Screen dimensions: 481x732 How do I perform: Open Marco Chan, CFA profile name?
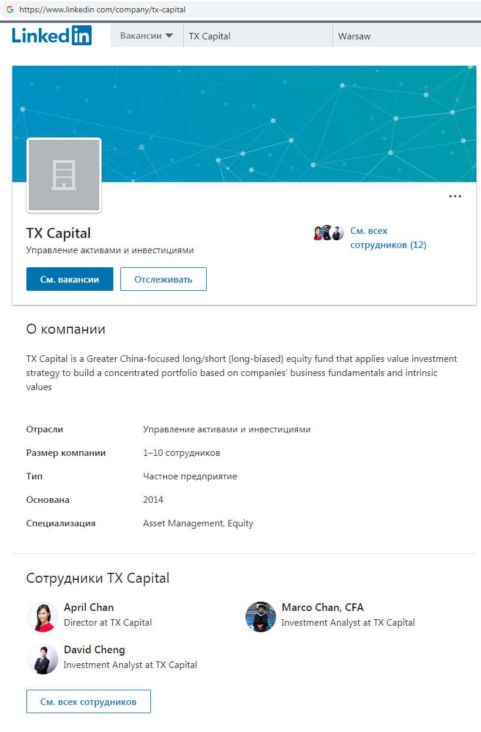322,607
